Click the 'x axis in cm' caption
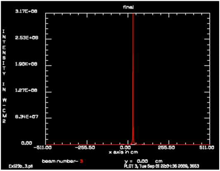Screen dimensions: 220x171 [123, 152]
